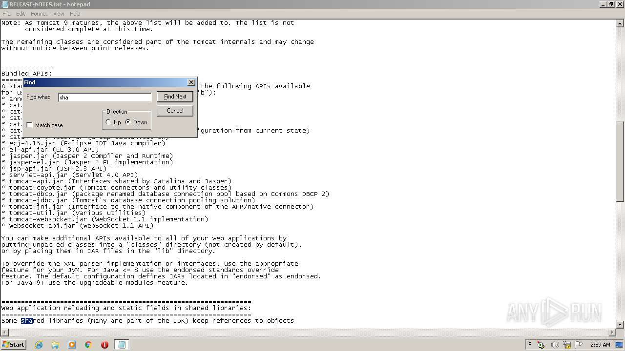The height and width of the screenshot is (351, 625).
Task: Click the 2:59 AM system clock
Action: click(600, 345)
